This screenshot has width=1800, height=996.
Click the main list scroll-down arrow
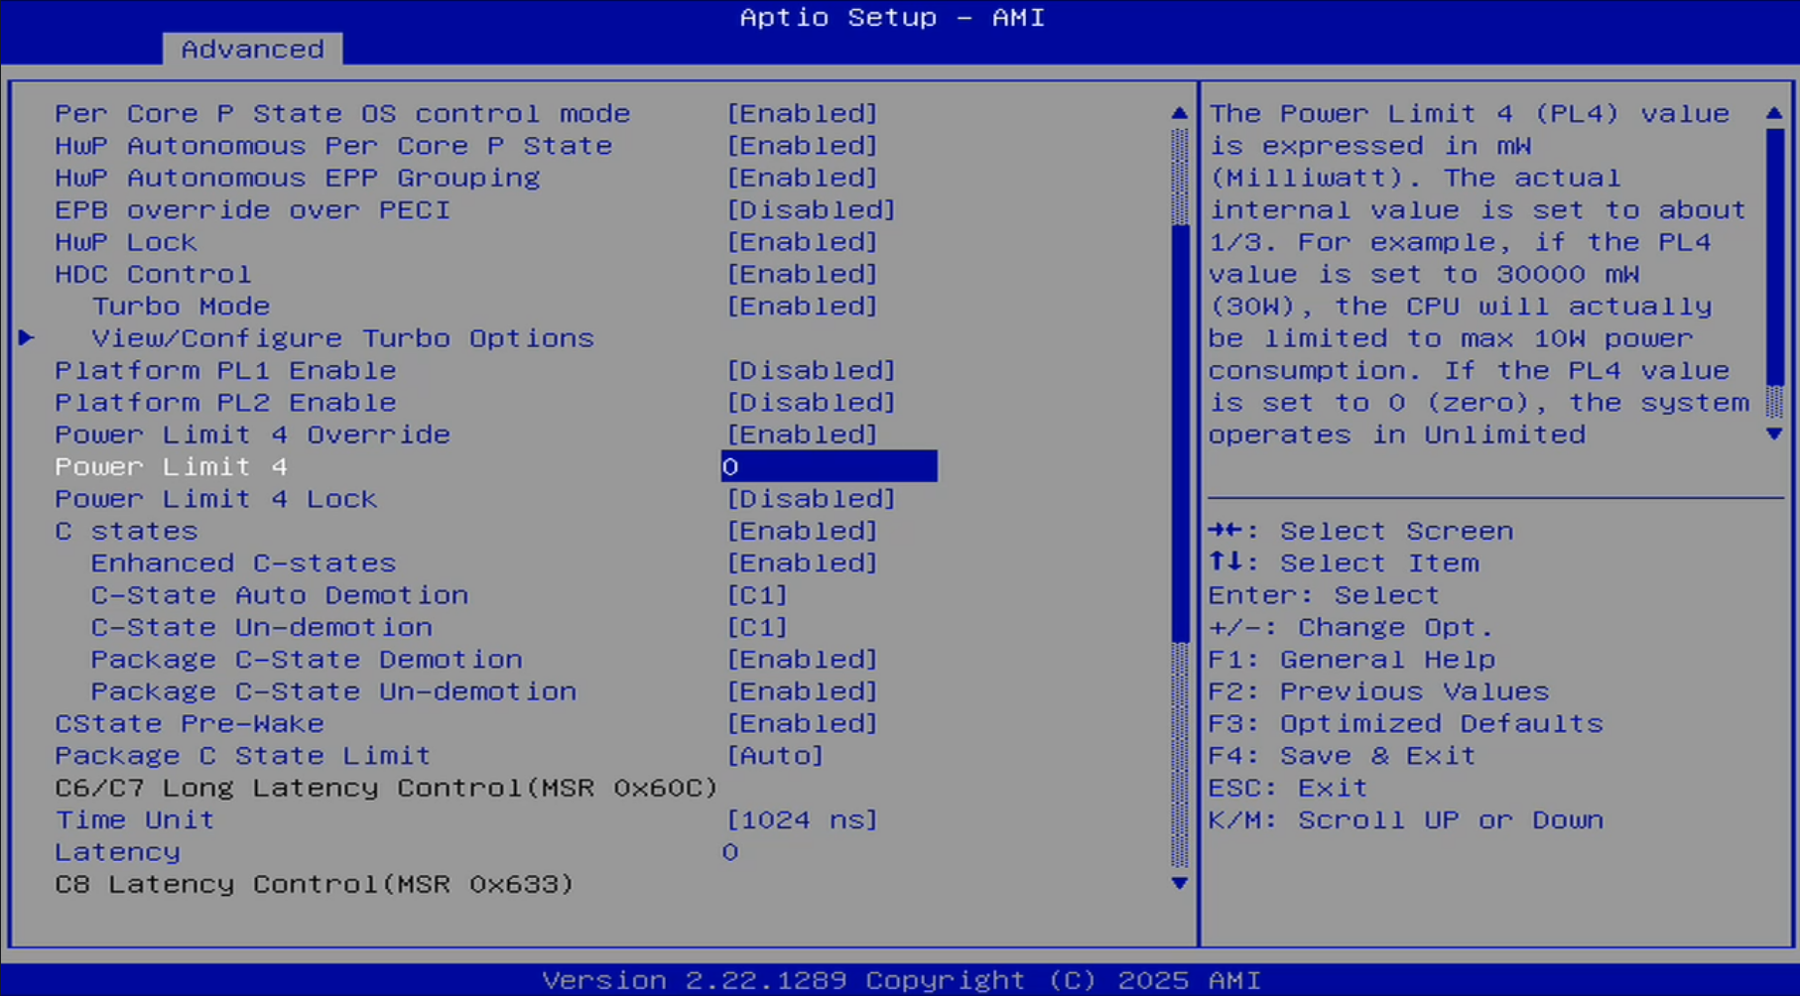[x=1179, y=883]
